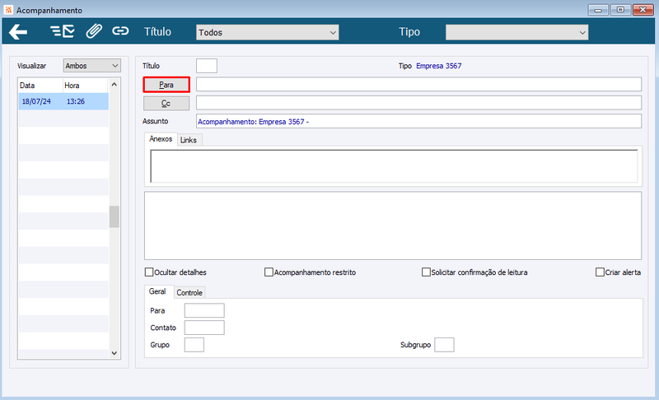659x400 pixels.
Task: Select the Geral tab
Action: (x=157, y=291)
